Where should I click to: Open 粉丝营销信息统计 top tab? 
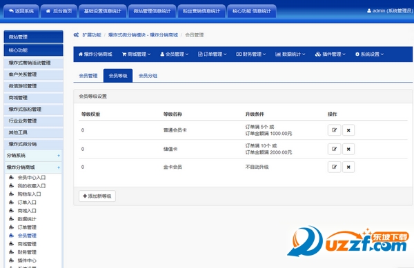(201, 11)
